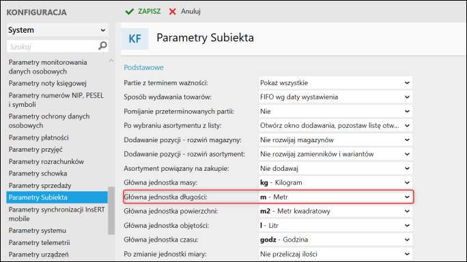Select Parametry ochrony danych osobowych
Screen dimensions: 467x262
[x=49, y=120]
